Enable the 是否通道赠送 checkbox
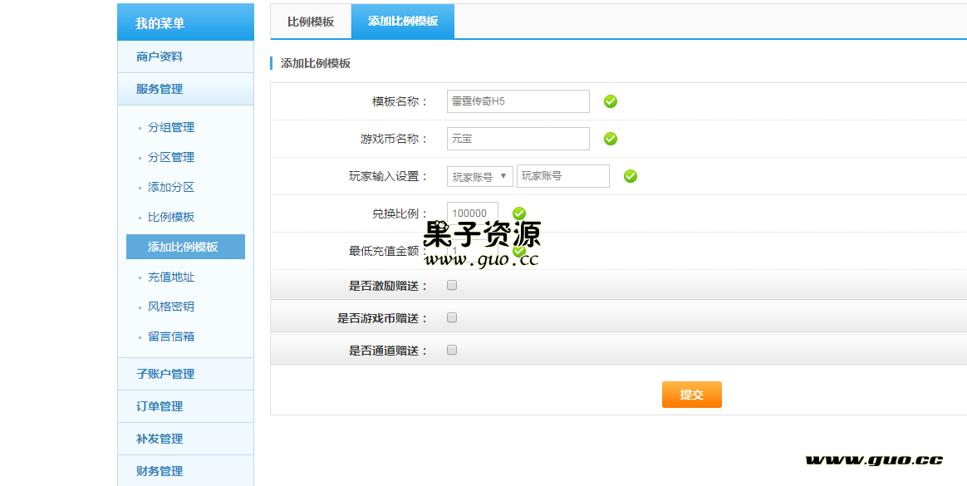This screenshot has height=486, width=967. tap(451, 350)
